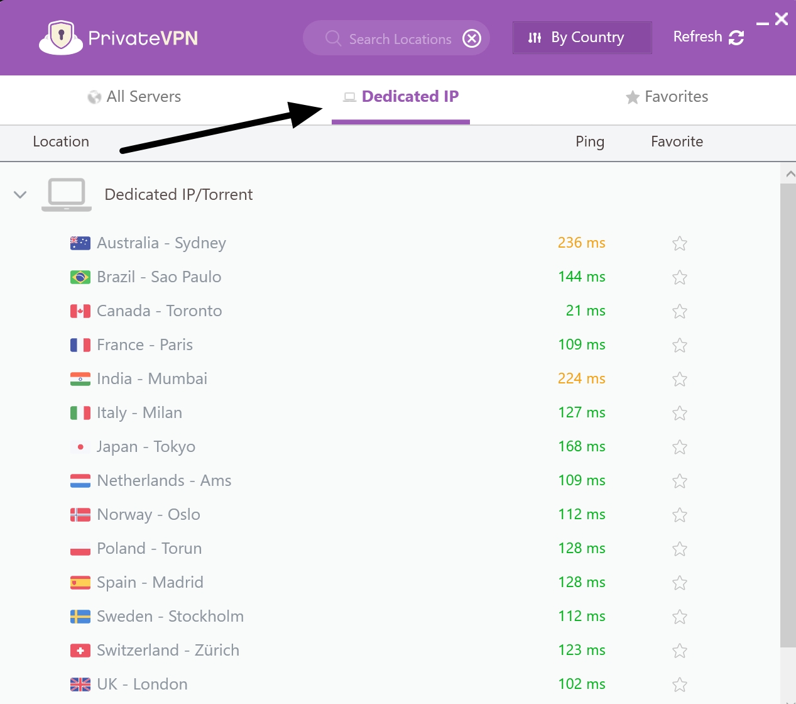Click the PrivateVPN shield logo
The image size is (796, 704).
coord(61,37)
